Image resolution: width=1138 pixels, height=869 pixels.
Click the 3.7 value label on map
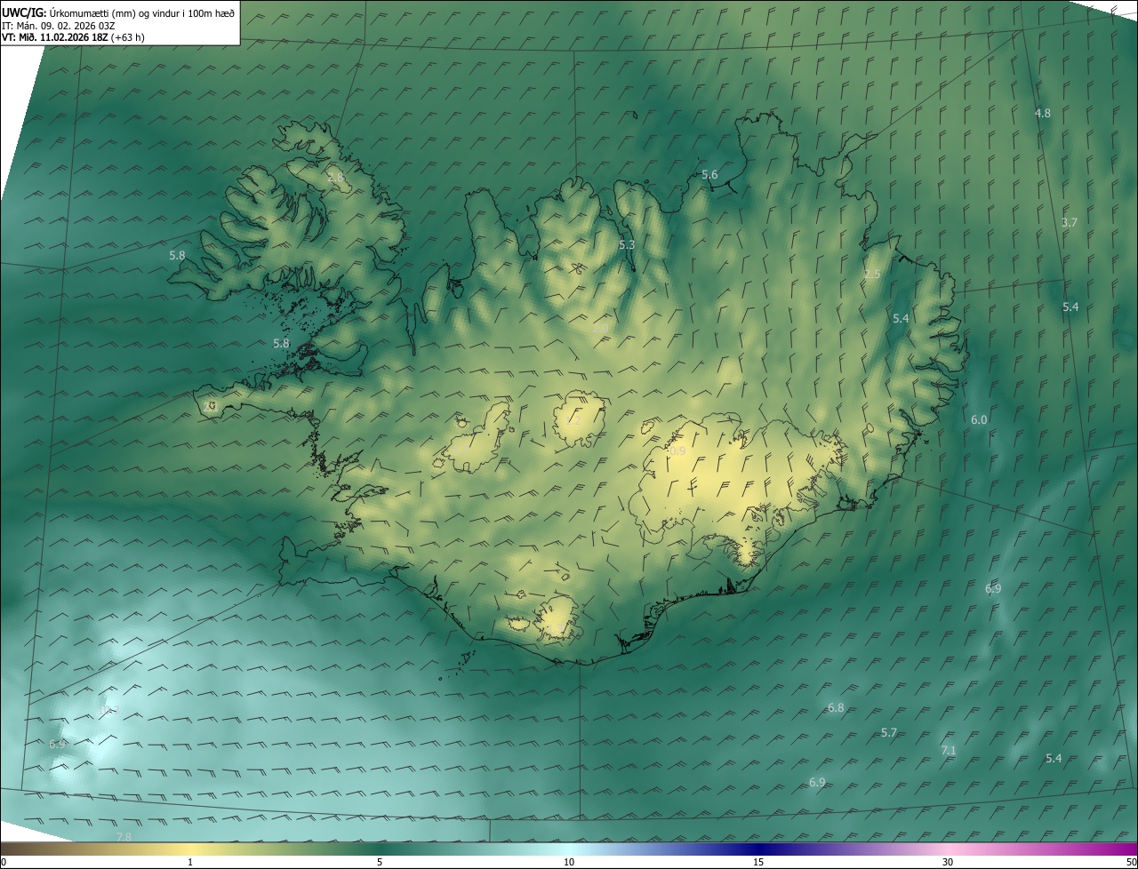[1070, 222]
